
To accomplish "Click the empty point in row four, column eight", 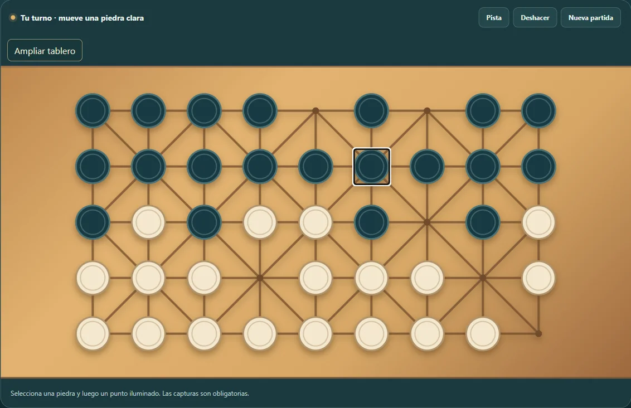I will click(x=483, y=278).
